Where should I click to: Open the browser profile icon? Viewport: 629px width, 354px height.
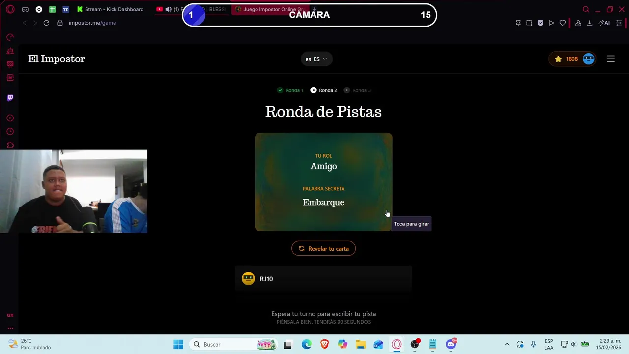[x=578, y=23]
